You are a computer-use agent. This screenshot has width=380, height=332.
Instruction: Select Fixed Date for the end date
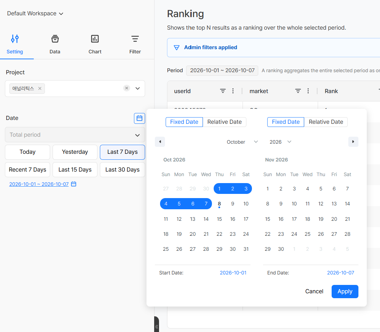point(286,122)
